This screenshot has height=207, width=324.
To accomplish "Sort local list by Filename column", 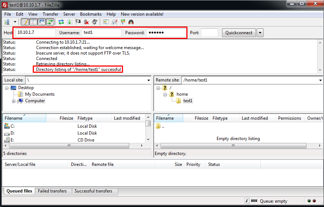I will (24, 118).
